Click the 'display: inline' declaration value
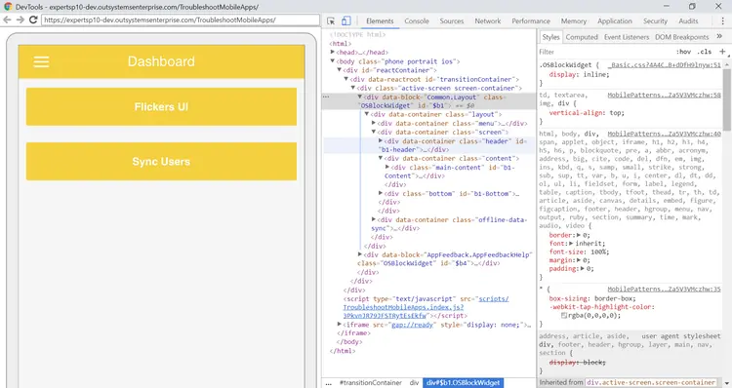 [595, 75]
